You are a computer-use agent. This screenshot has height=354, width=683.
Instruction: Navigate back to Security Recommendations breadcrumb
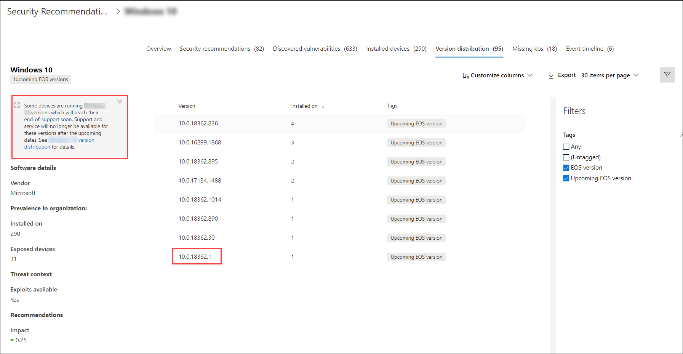(57, 11)
